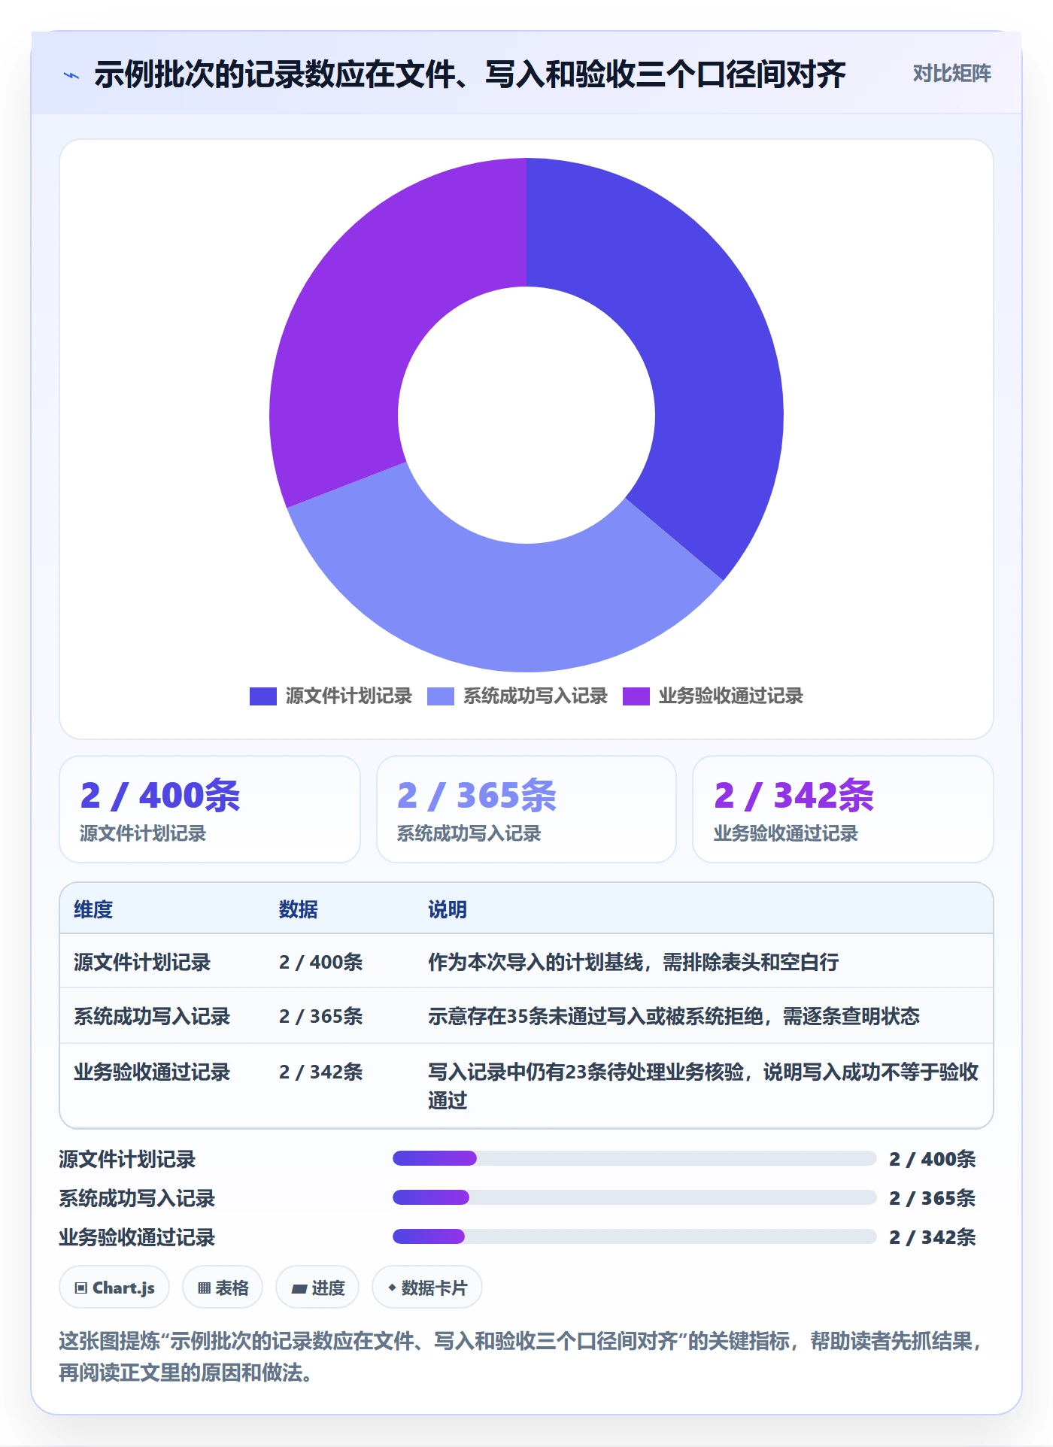Click description about 排除表头和空白行

point(633,962)
